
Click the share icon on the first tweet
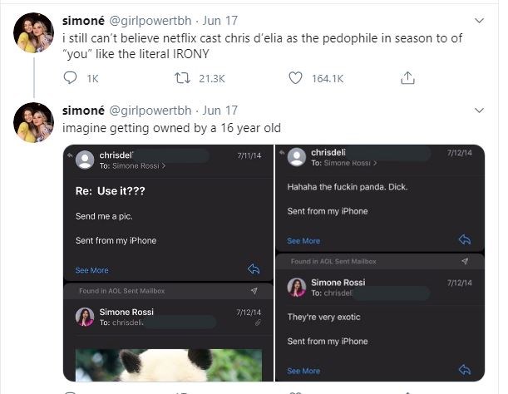click(x=407, y=78)
